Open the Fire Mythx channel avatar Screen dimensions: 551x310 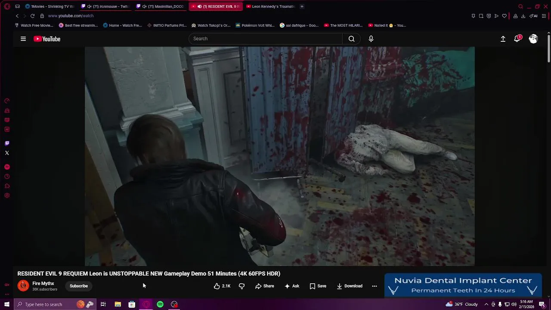tap(23, 285)
